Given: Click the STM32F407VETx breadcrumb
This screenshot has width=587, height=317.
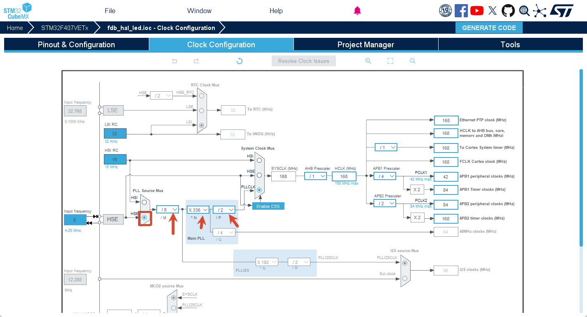Looking at the screenshot, I should coord(65,28).
